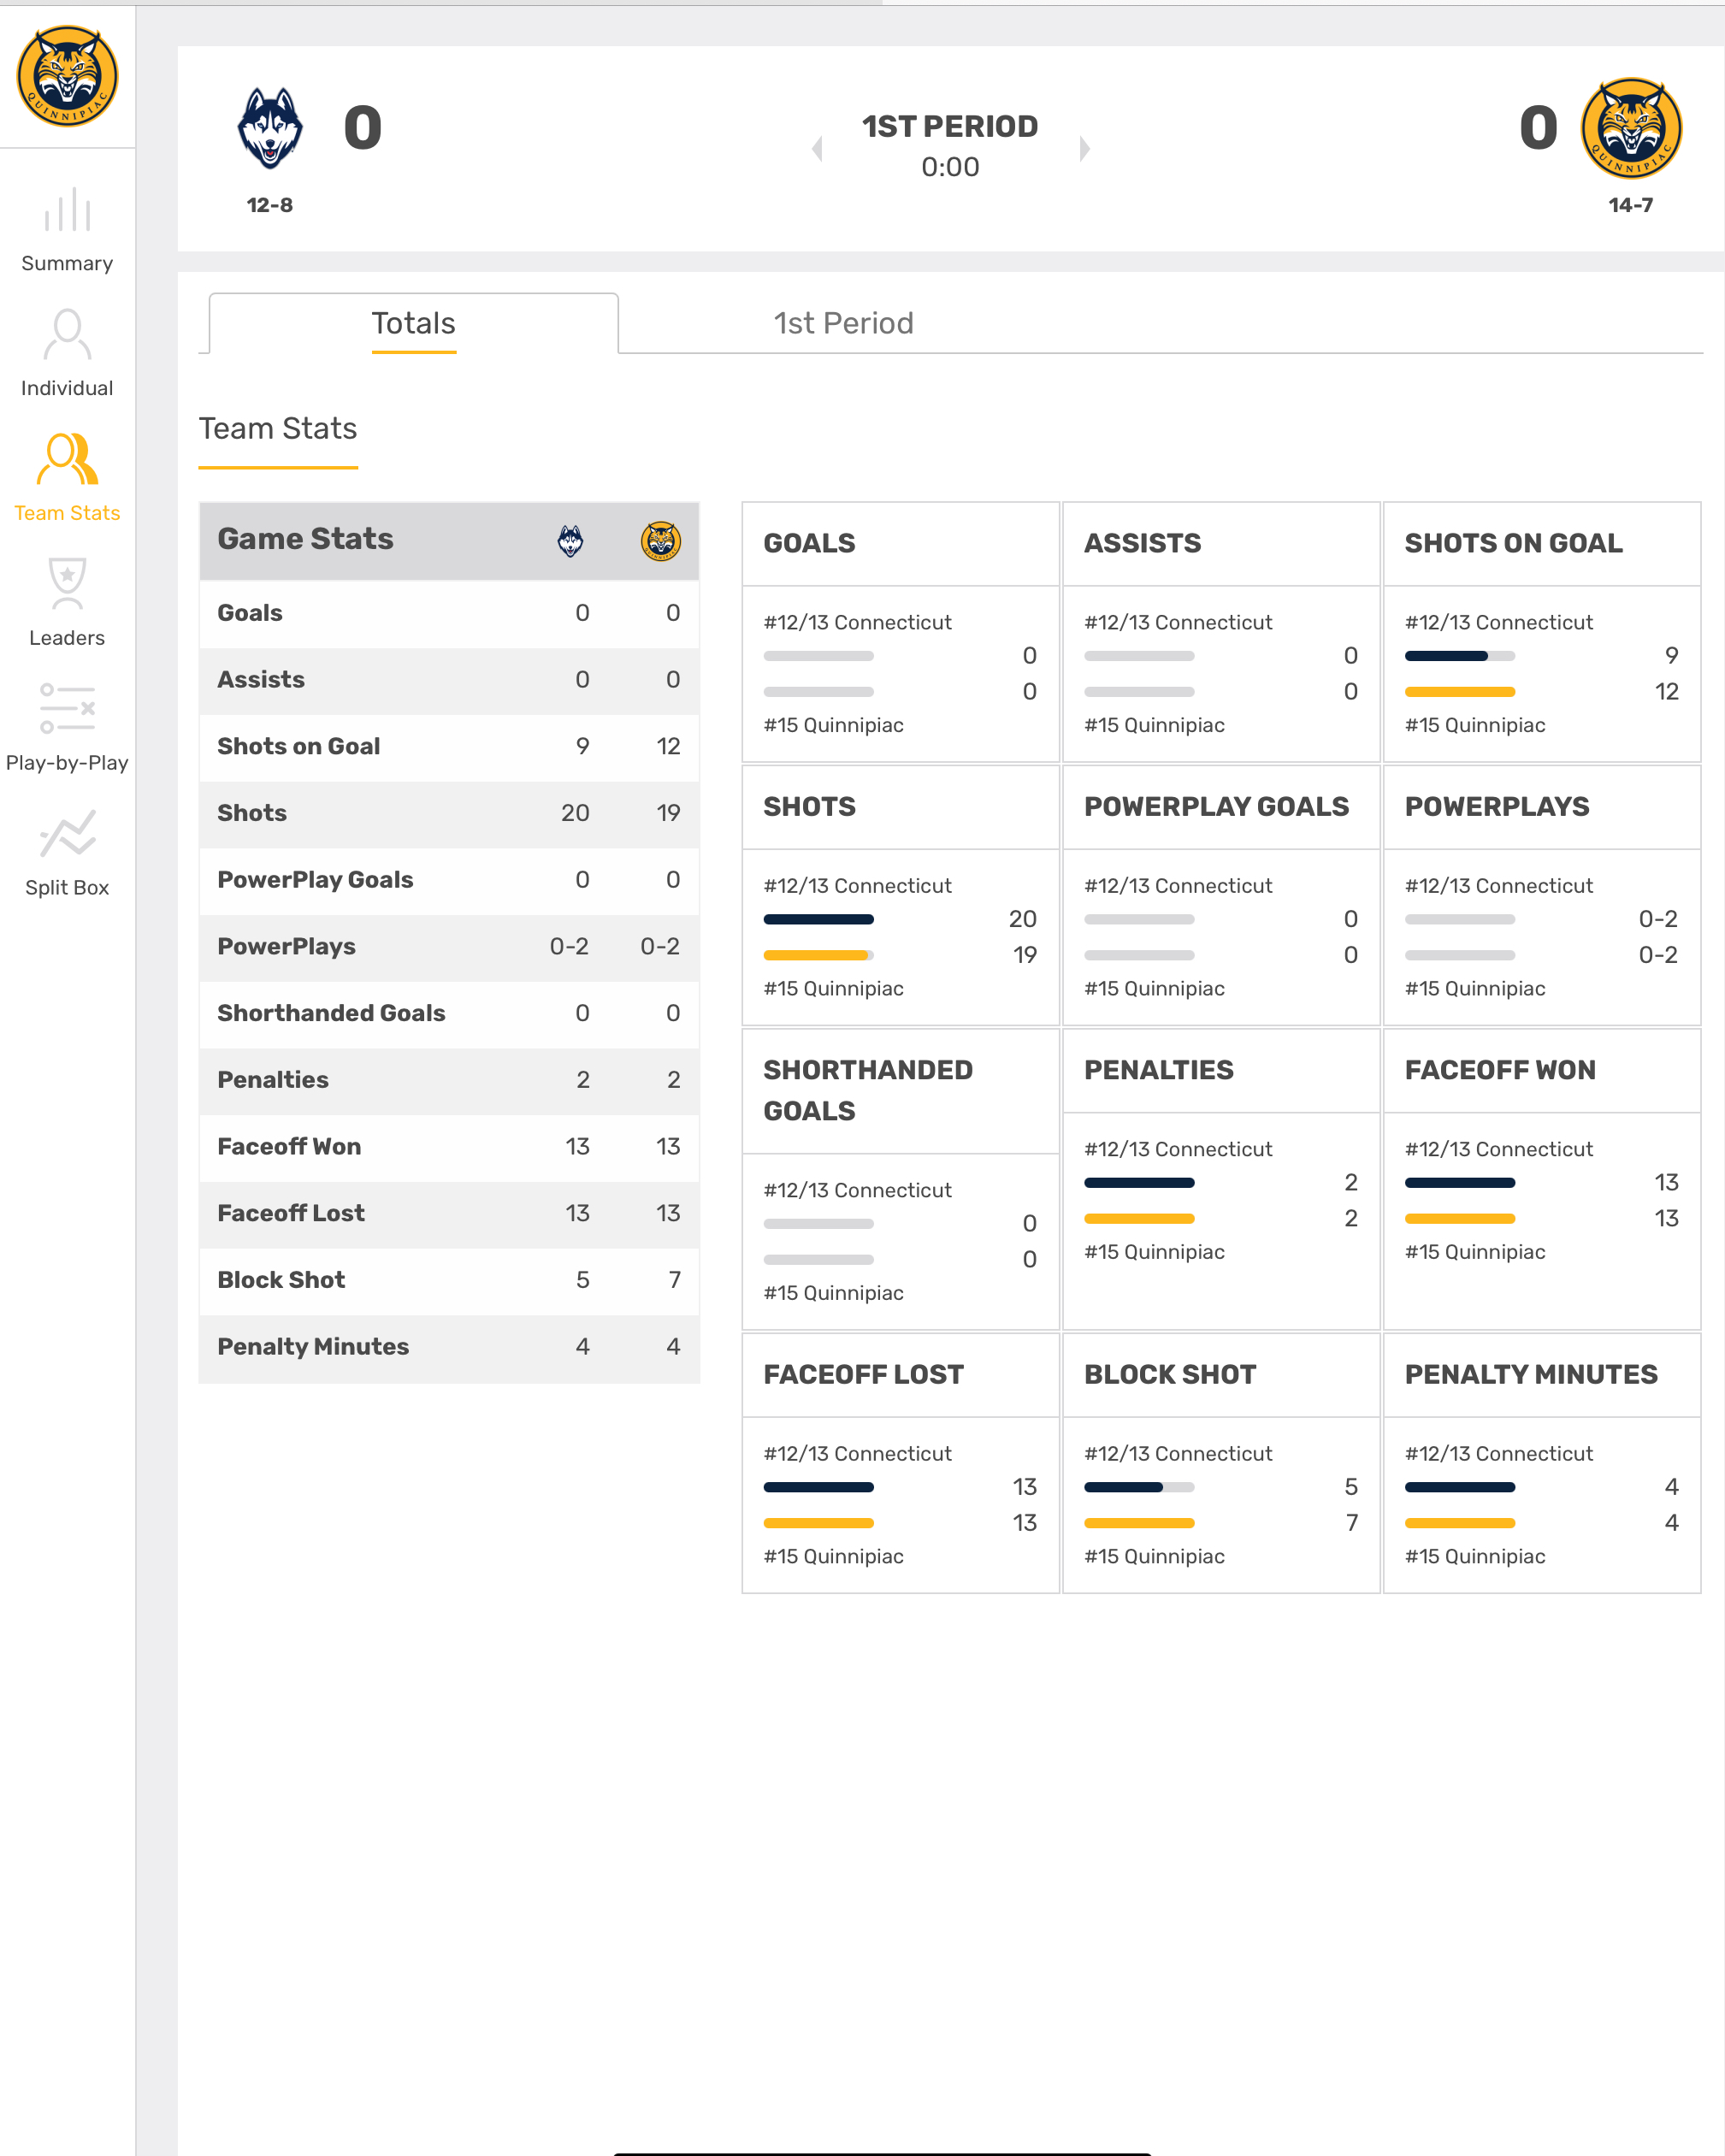Screen dimensions: 1725x2156
Task: Click the SHORTHANDED GOALS card heading
Action: 867,1091
